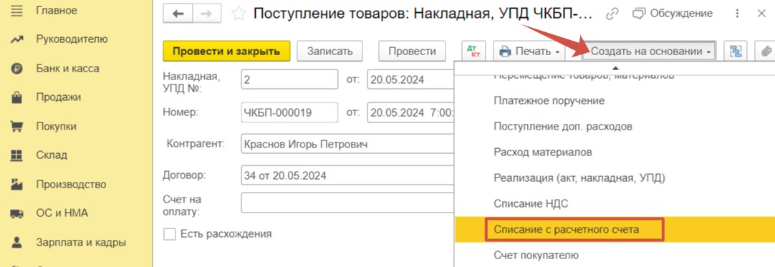The image size is (775, 267).
Task: Open the Создать на основании dropdown
Action: (x=649, y=51)
